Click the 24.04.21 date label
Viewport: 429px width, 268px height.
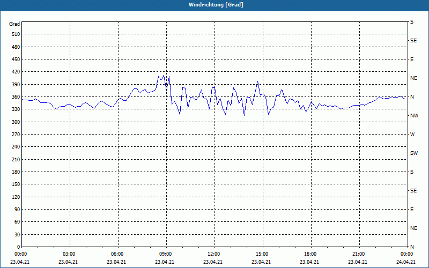406,262
